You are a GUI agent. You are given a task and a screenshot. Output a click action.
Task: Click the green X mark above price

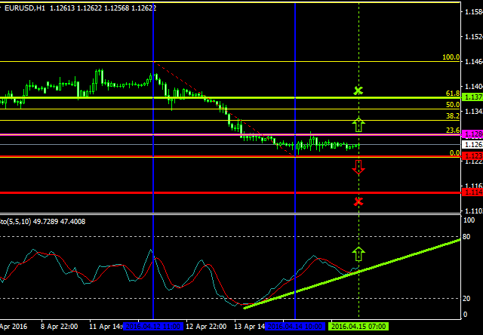click(358, 91)
